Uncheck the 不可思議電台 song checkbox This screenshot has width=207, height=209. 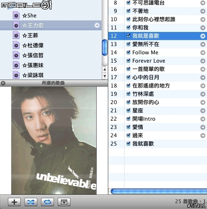(129, 2)
